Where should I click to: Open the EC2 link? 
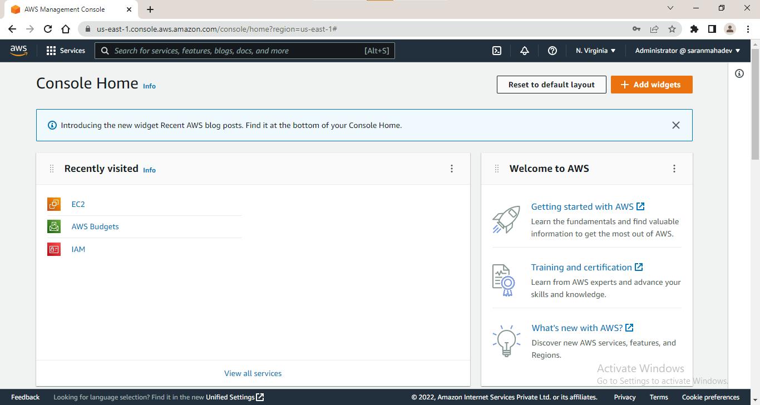(x=78, y=204)
